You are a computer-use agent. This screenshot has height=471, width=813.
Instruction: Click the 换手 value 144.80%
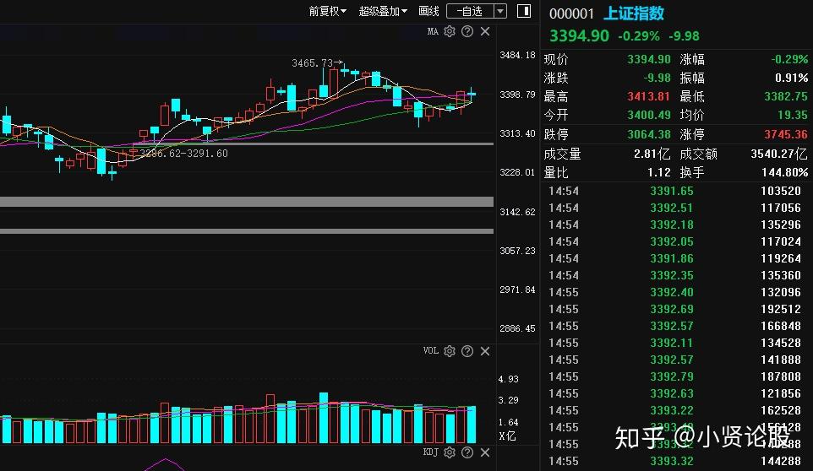click(784, 172)
